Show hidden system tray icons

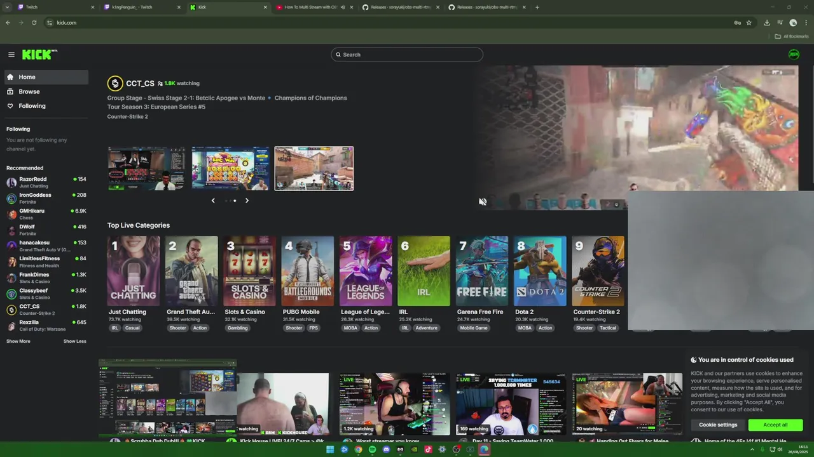coord(752,449)
